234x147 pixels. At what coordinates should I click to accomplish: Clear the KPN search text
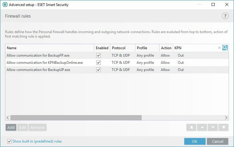pyautogui.click(x=219, y=48)
